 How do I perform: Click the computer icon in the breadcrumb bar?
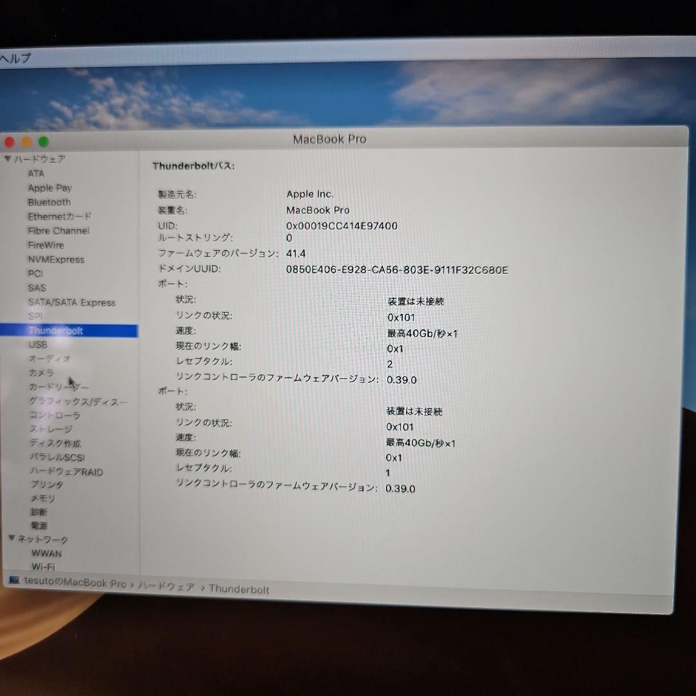click(14, 587)
